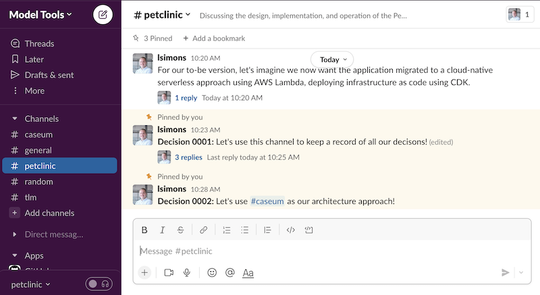Open the emoji picker

click(x=212, y=273)
